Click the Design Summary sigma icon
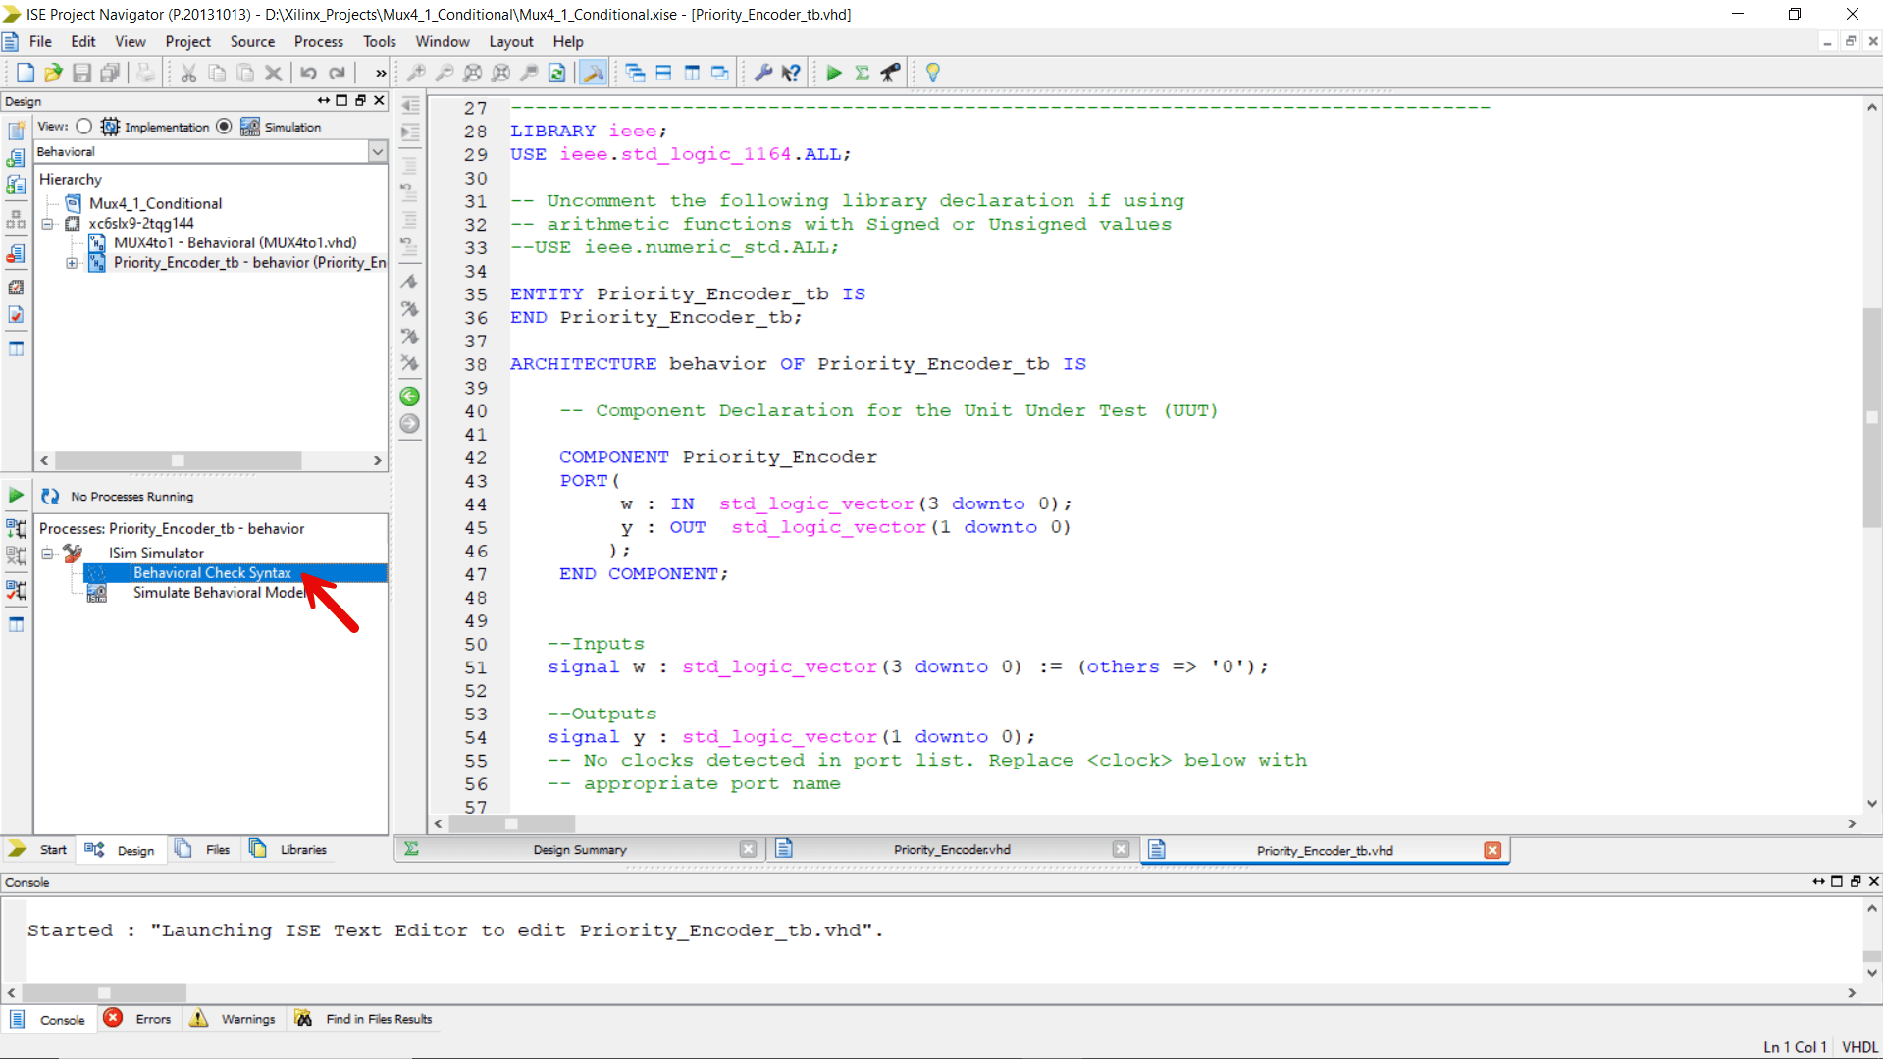This screenshot has height=1059, width=1883. pyautogui.click(x=861, y=72)
